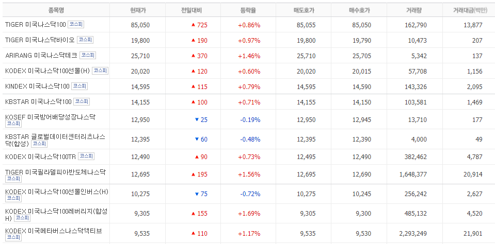Viewport: 495px width, 244px height.
Task: Select trading volume 4,000 cell
Action: click(x=418, y=140)
